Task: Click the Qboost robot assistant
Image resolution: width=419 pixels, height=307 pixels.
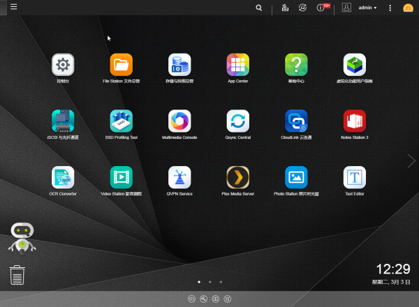Action: coord(22,237)
